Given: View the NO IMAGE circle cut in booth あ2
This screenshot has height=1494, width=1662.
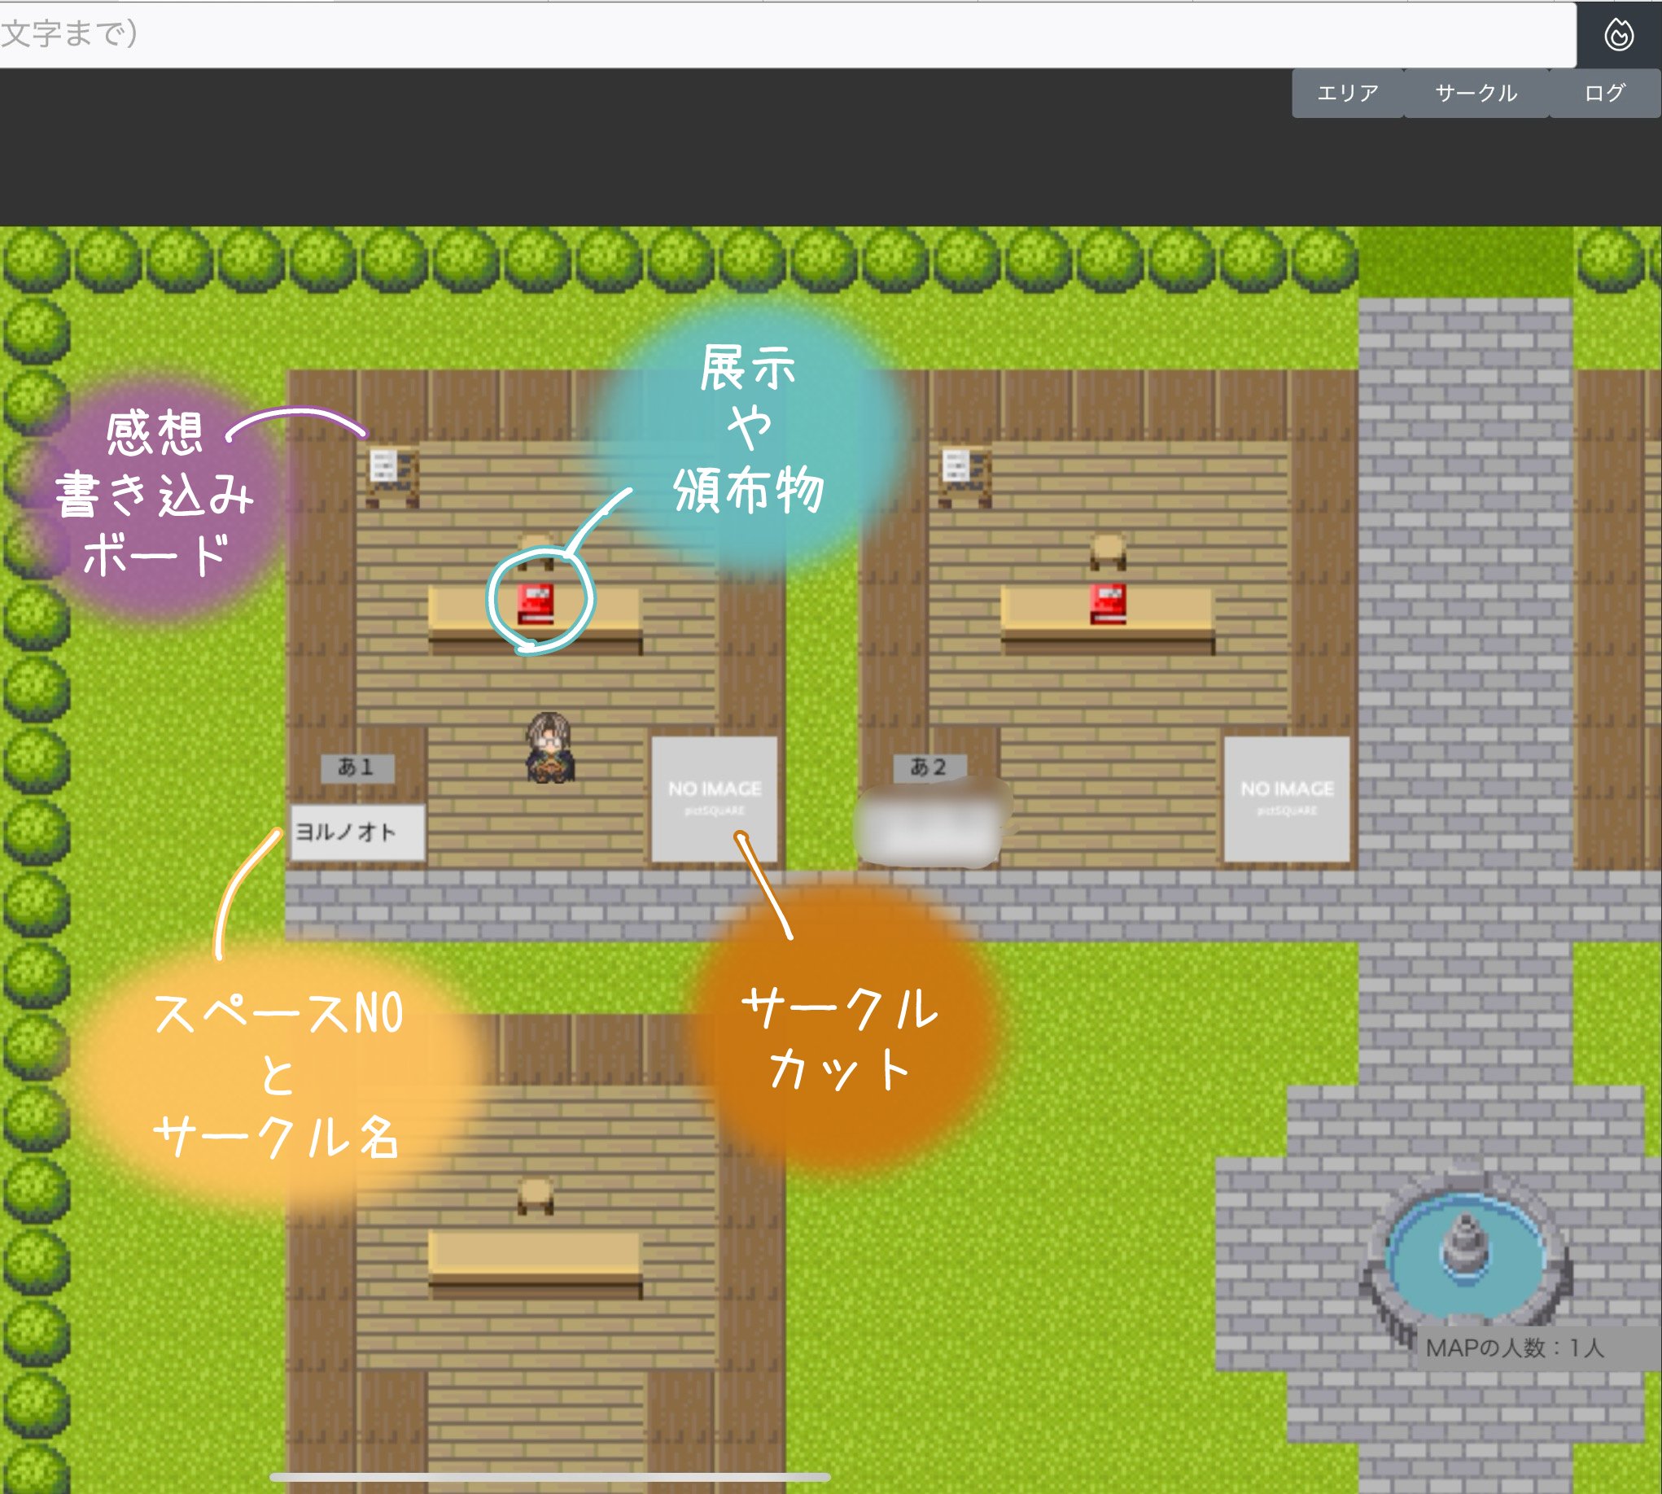Looking at the screenshot, I should point(1287,799).
